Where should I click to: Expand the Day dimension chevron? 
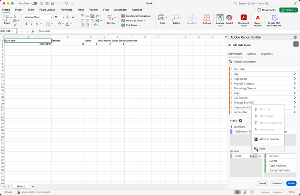click(295, 74)
